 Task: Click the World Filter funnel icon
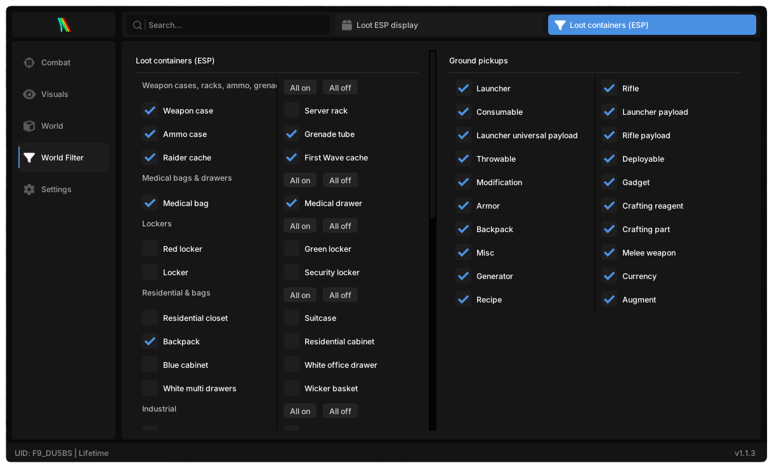(x=29, y=157)
